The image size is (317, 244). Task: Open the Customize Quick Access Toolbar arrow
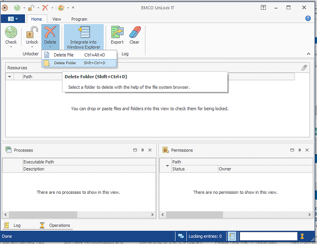pos(73,8)
